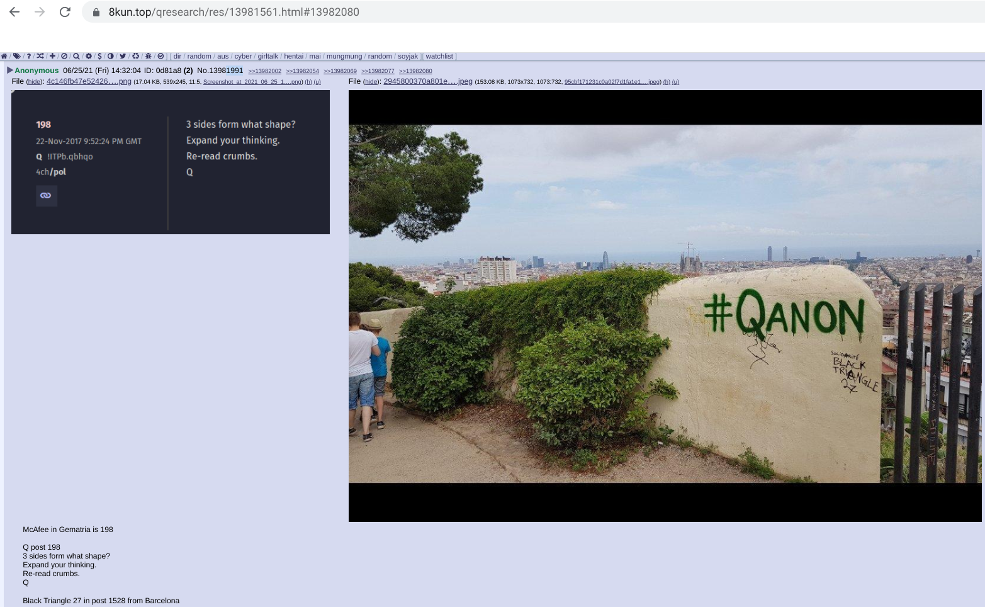
Task: Jump to reply >>13982077
Action: click(378, 71)
